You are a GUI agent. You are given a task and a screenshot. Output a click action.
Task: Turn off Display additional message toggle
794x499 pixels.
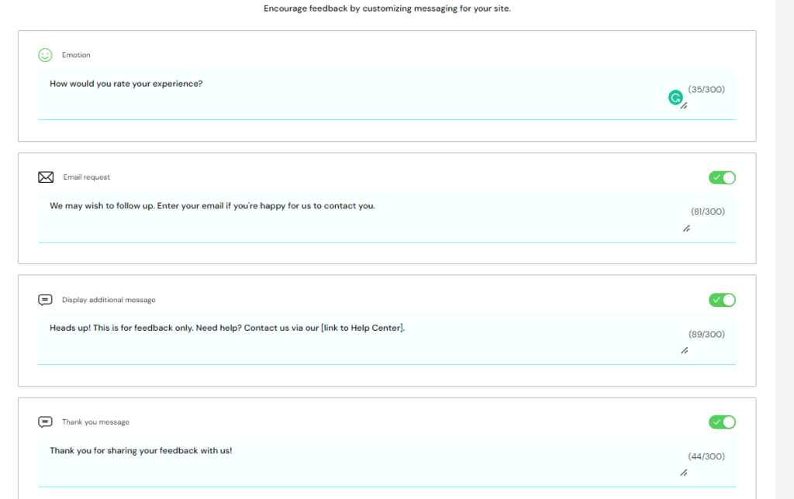pyautogui.click(x=722, y=300)
